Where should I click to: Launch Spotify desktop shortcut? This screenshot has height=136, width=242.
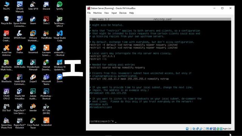pyautogui.click(x=60, y=6)
